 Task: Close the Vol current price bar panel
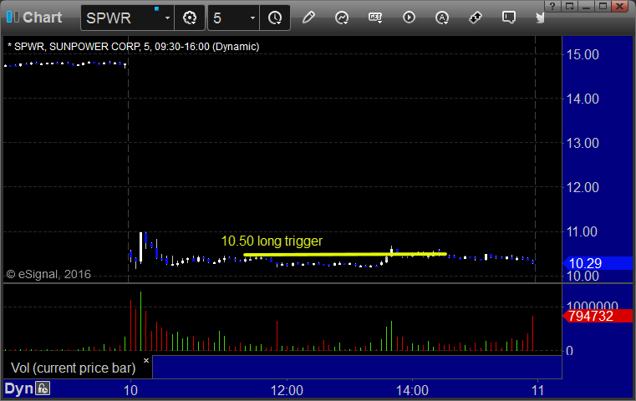click(x=146, y=360)
